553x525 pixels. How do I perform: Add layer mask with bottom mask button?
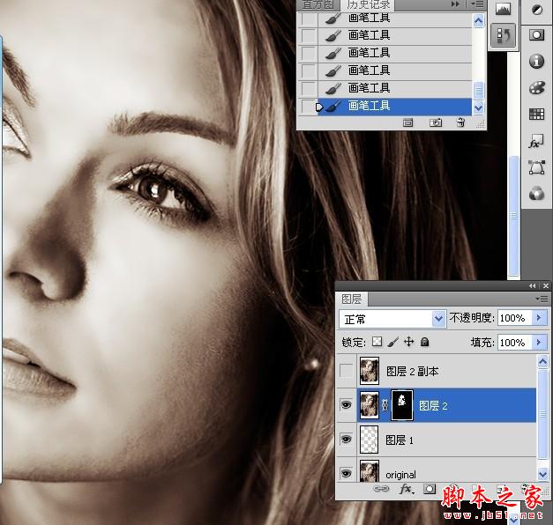pos(430,489)
